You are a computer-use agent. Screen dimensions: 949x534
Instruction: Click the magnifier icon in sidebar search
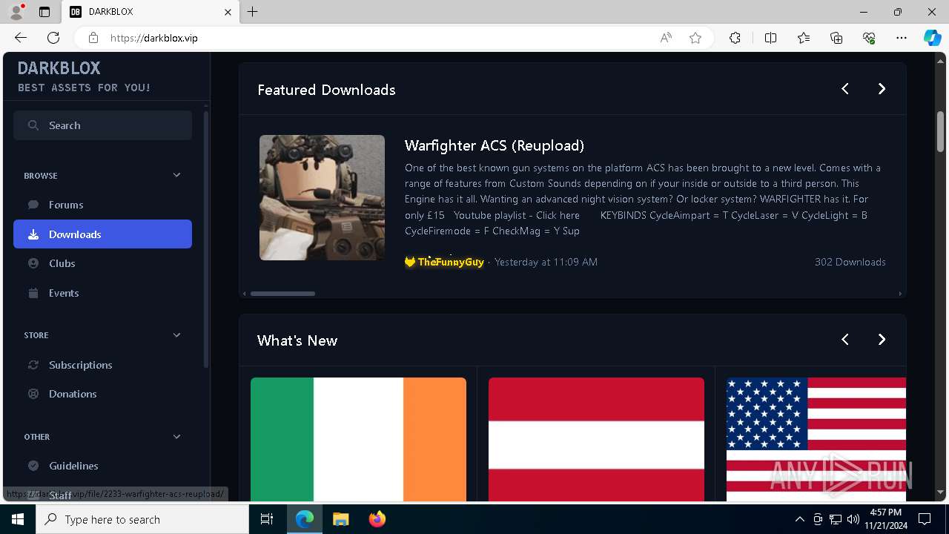[33, 125]
